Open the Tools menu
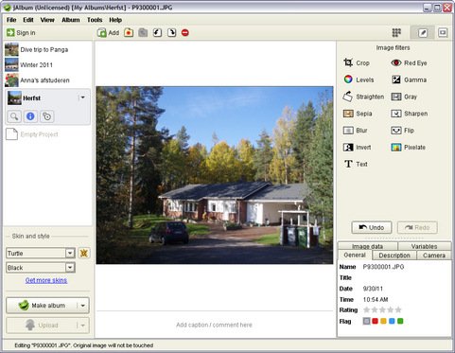Viewport: 455px width, 353px height. [x=95, y=20]
